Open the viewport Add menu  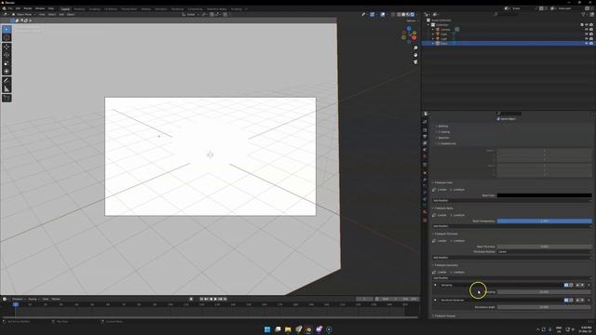[x=61, y=15]
